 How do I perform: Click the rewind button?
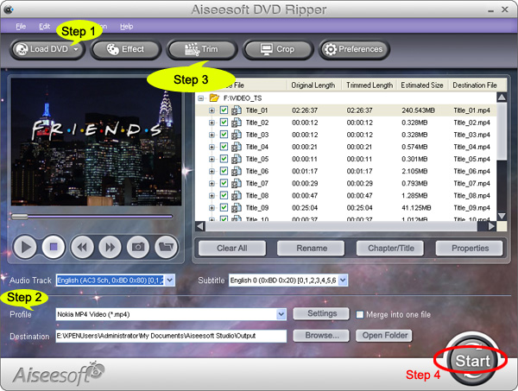tap(82, 247)
